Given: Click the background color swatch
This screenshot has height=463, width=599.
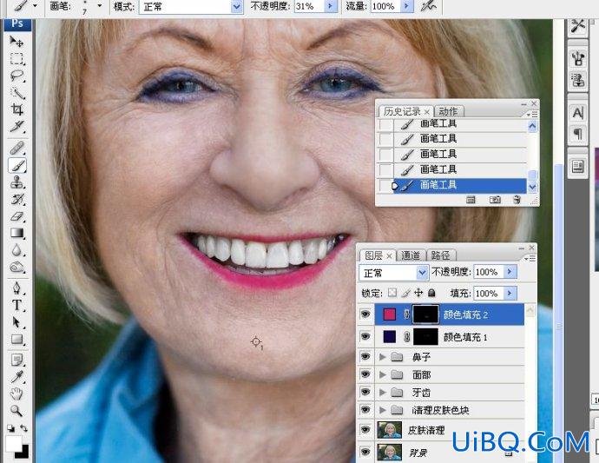Looking at the screenshot, I should coord(23,453).
